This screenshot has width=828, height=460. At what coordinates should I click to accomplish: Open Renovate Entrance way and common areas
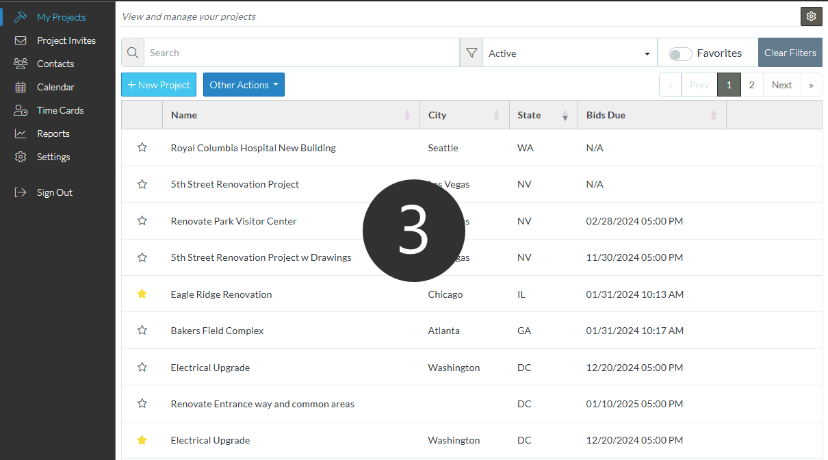coord(263,404)
